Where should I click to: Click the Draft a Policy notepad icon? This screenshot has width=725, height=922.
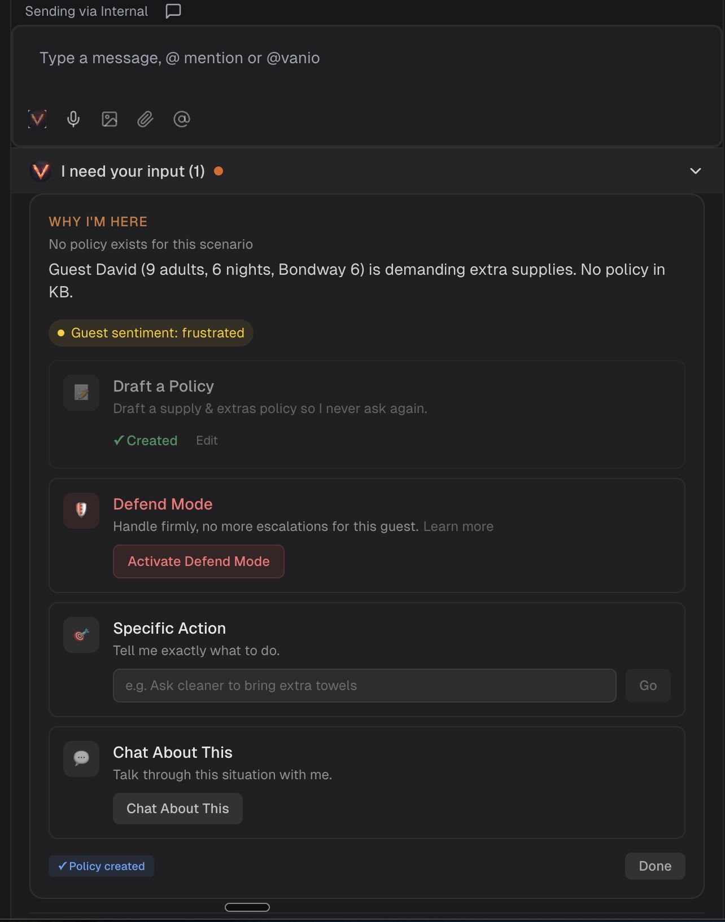(x=81, y=393)
